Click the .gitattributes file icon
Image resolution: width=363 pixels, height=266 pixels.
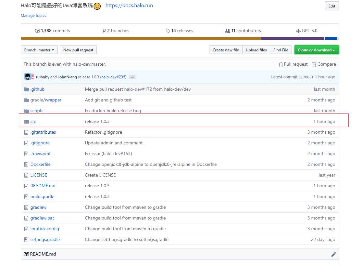pos(26,132)
